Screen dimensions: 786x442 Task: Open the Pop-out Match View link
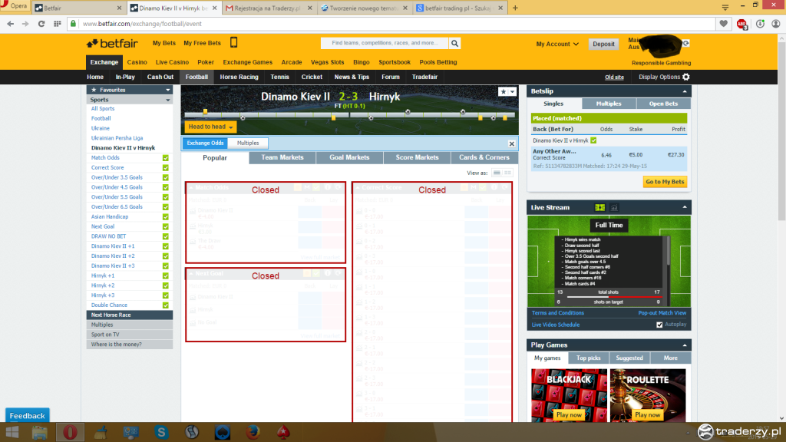[662, 313]
